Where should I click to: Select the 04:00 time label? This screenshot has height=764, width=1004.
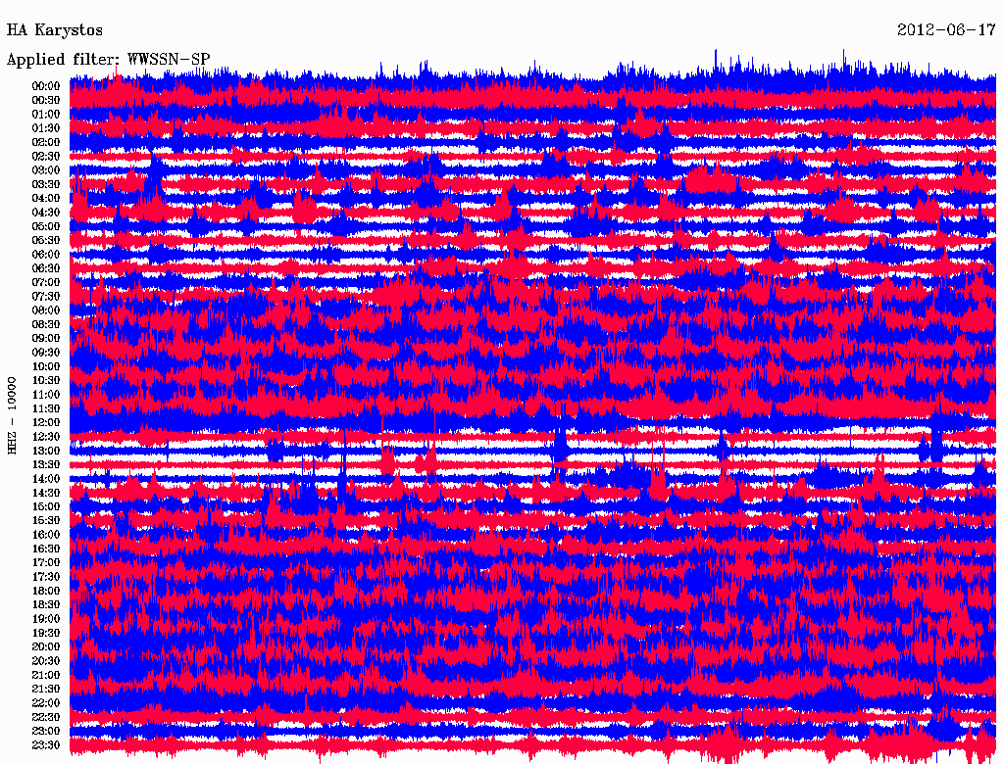[46, 199]
